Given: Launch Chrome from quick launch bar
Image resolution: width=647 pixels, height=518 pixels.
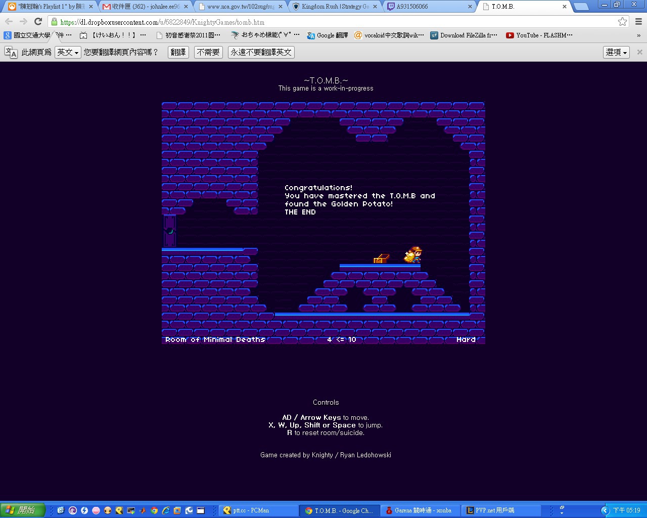Looking at the screenshot, I should (154, 510).
